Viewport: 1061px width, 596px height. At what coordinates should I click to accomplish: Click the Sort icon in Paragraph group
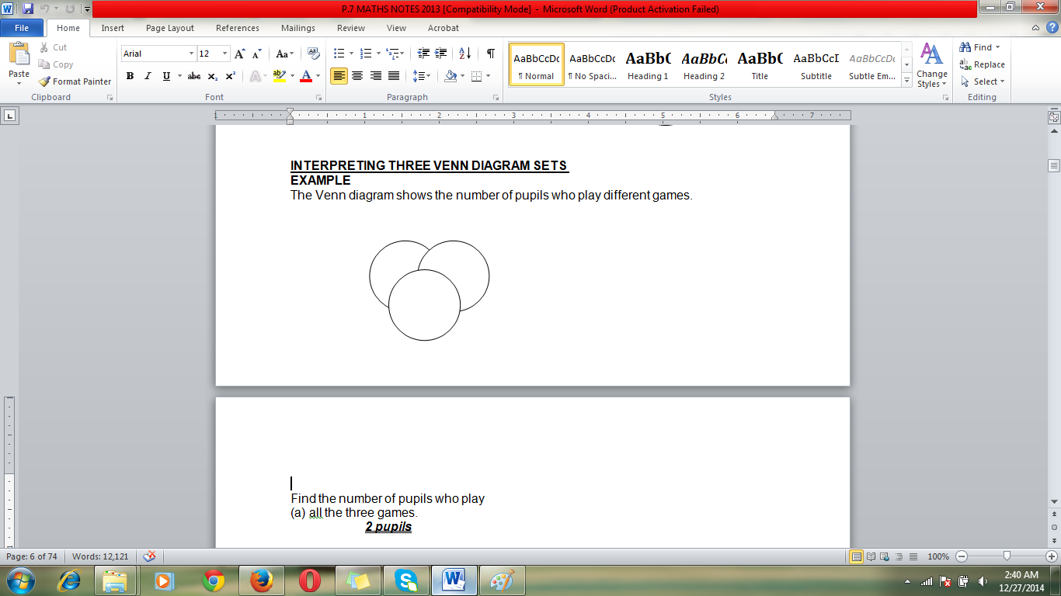464,54
